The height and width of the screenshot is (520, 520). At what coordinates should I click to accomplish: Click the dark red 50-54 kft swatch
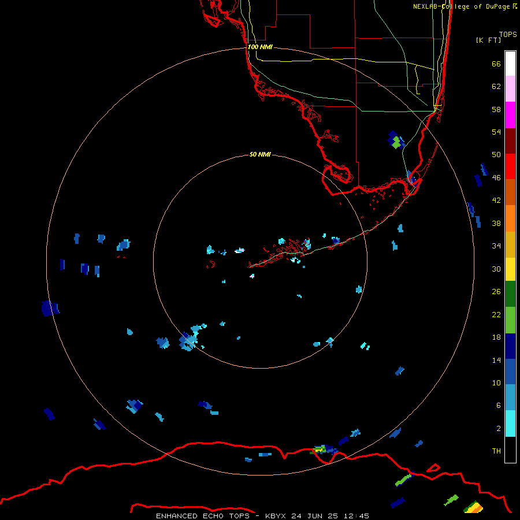tap(510, 142)
